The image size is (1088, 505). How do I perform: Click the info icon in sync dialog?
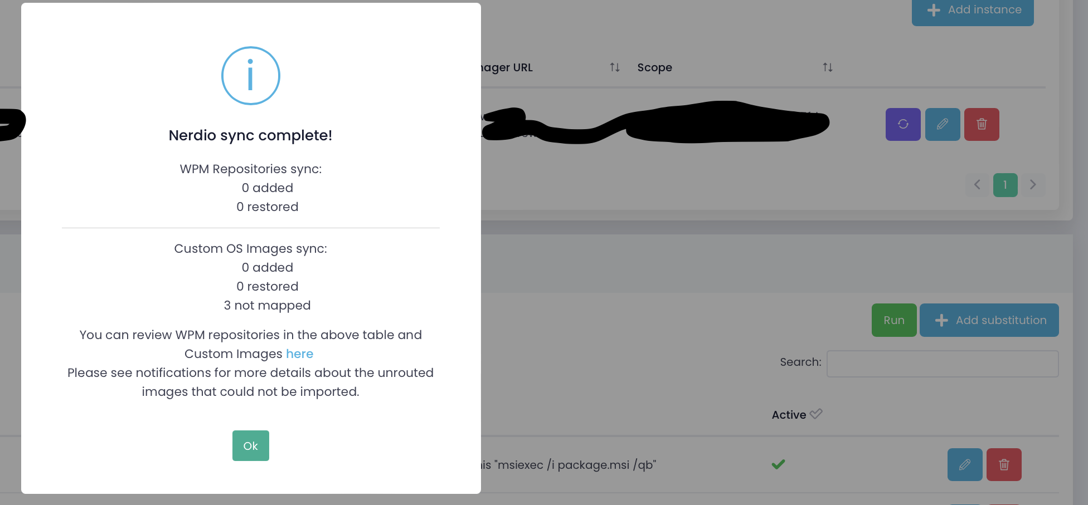tap(251, 76)
